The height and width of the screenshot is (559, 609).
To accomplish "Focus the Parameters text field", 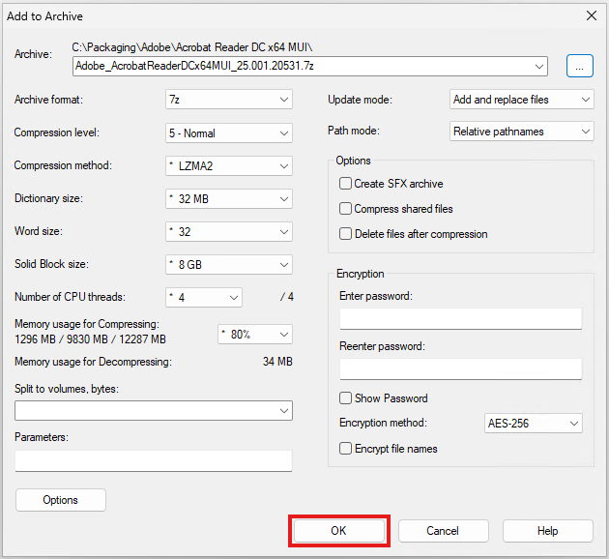I will 153,460.
